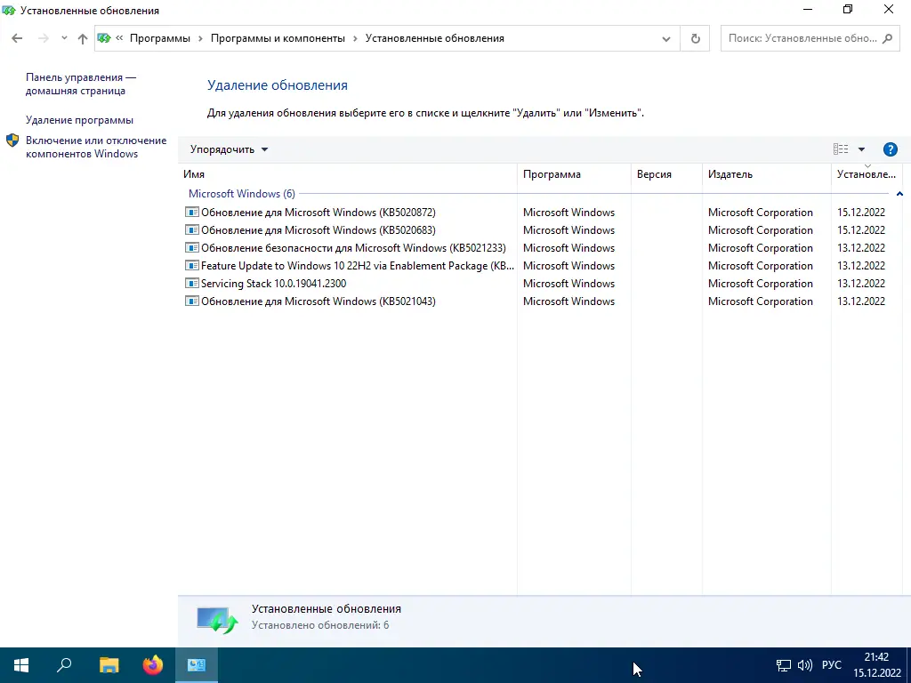Screen dimensions: 911x683
Task: Click the Microsoft Corporation cell for Servicing Stack
Action: point(760,284)
